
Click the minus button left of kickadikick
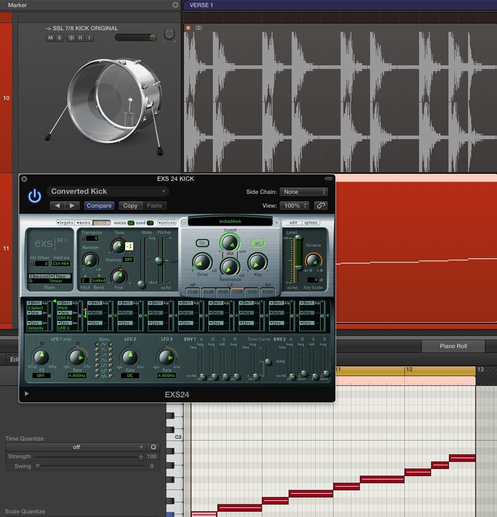184,222
